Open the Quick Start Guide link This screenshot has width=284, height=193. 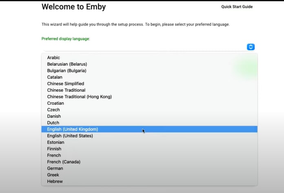(237, 7)
